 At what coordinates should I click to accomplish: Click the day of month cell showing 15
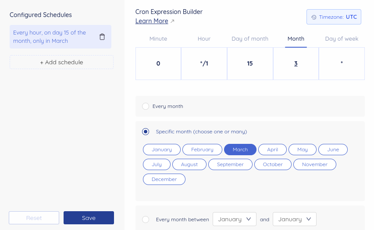coord(250,63)
